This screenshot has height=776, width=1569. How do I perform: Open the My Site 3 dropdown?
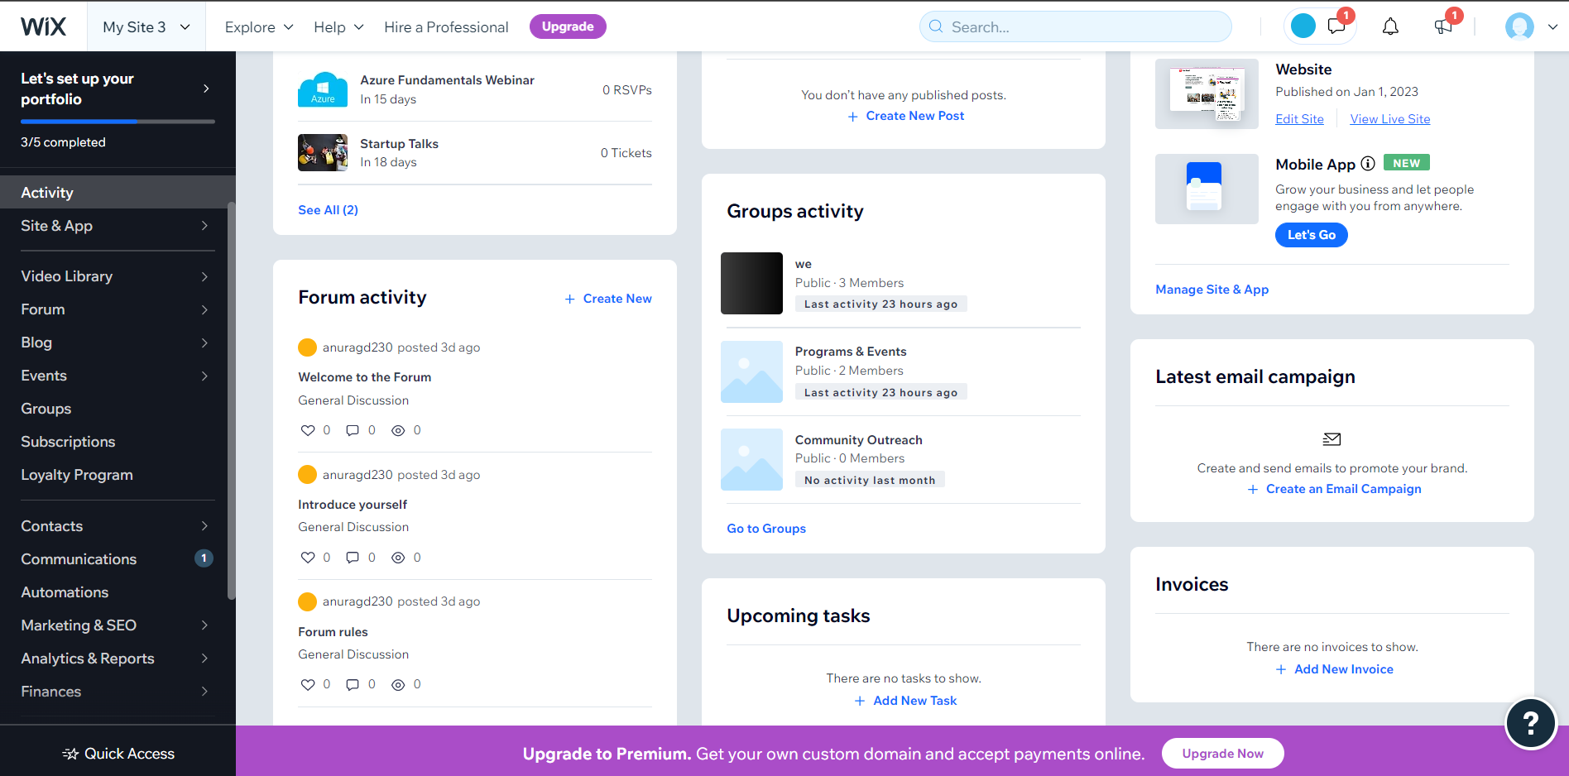pyautogui.click(x=146, y=26)
